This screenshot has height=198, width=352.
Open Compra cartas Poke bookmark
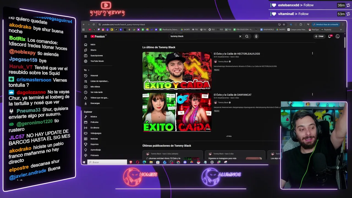coord(297,30)
